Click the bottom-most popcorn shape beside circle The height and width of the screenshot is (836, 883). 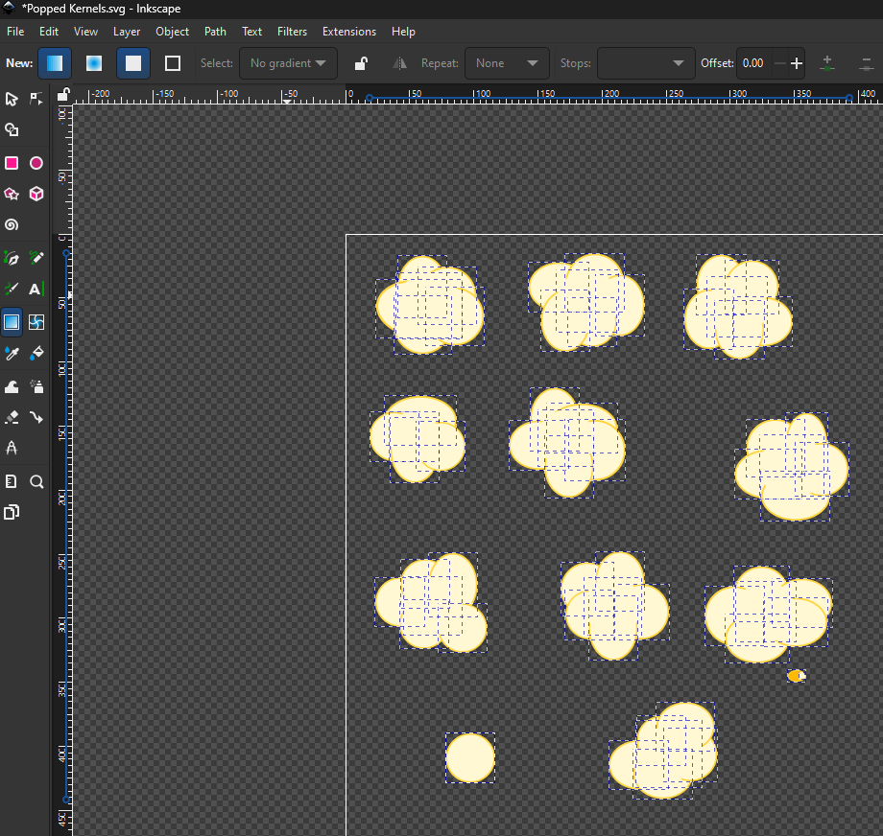[663, 750]
